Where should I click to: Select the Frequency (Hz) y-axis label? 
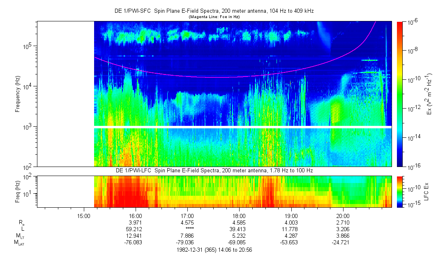click(x=17, y=94)
